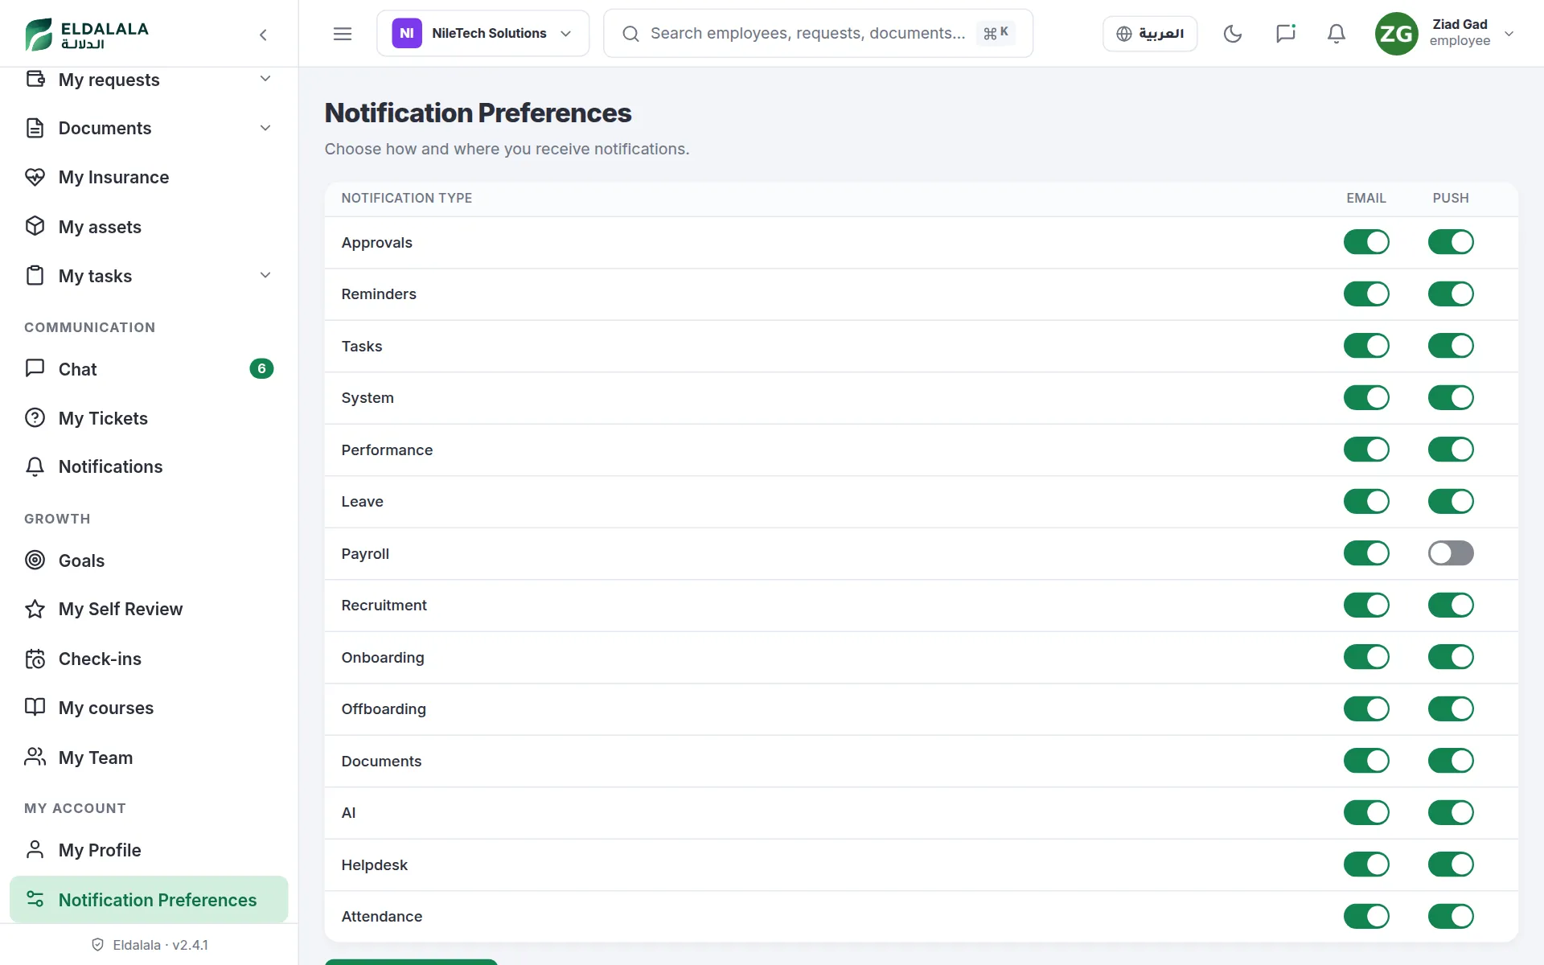Collapse sidebar with the left chevron icon
Viewport: 1544px width, 965px height.
tap(263, 35)
